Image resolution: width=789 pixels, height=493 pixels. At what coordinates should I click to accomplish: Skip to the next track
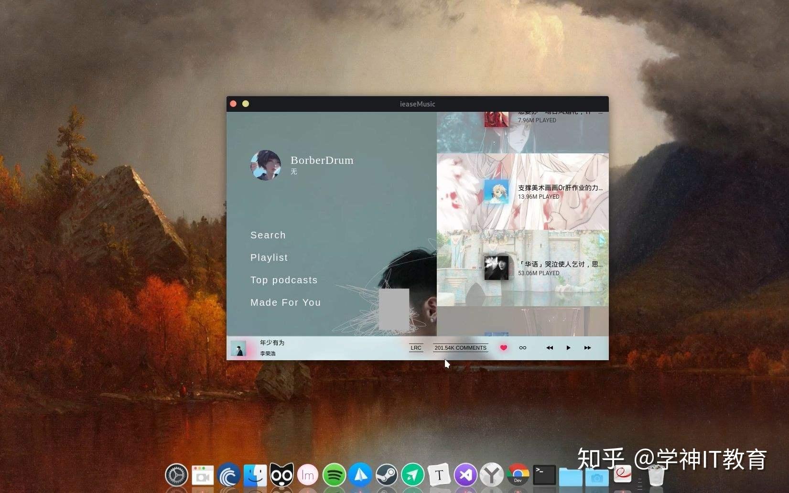(587, 348)
